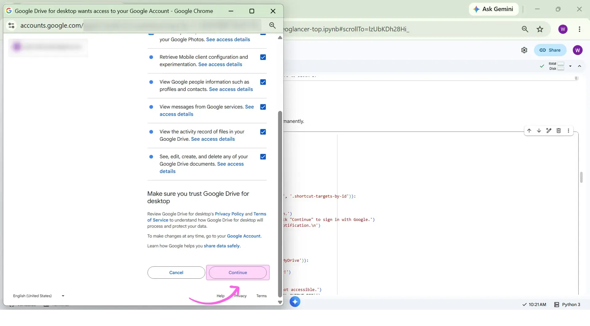Click the zoom magnifier icon in the Google Account popup
590x326 pixels.
272,26
